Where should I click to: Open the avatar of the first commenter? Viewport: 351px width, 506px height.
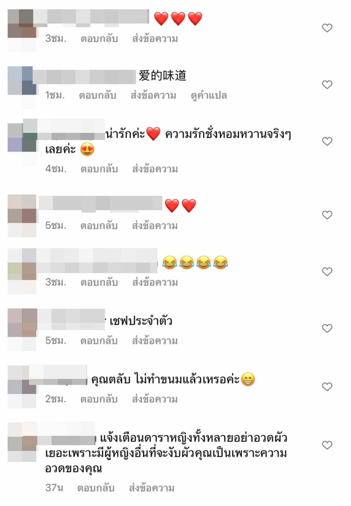[x=22, y=24]
